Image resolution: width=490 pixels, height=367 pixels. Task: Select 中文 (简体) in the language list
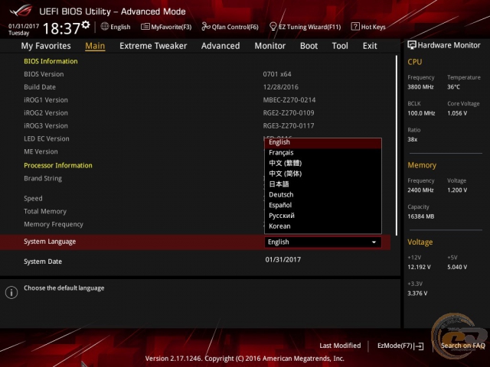click(x=323, y=174)
